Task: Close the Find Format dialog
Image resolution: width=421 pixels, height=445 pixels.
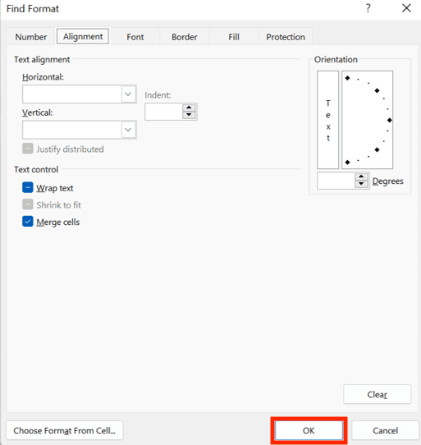Action: tap(406, 8)
